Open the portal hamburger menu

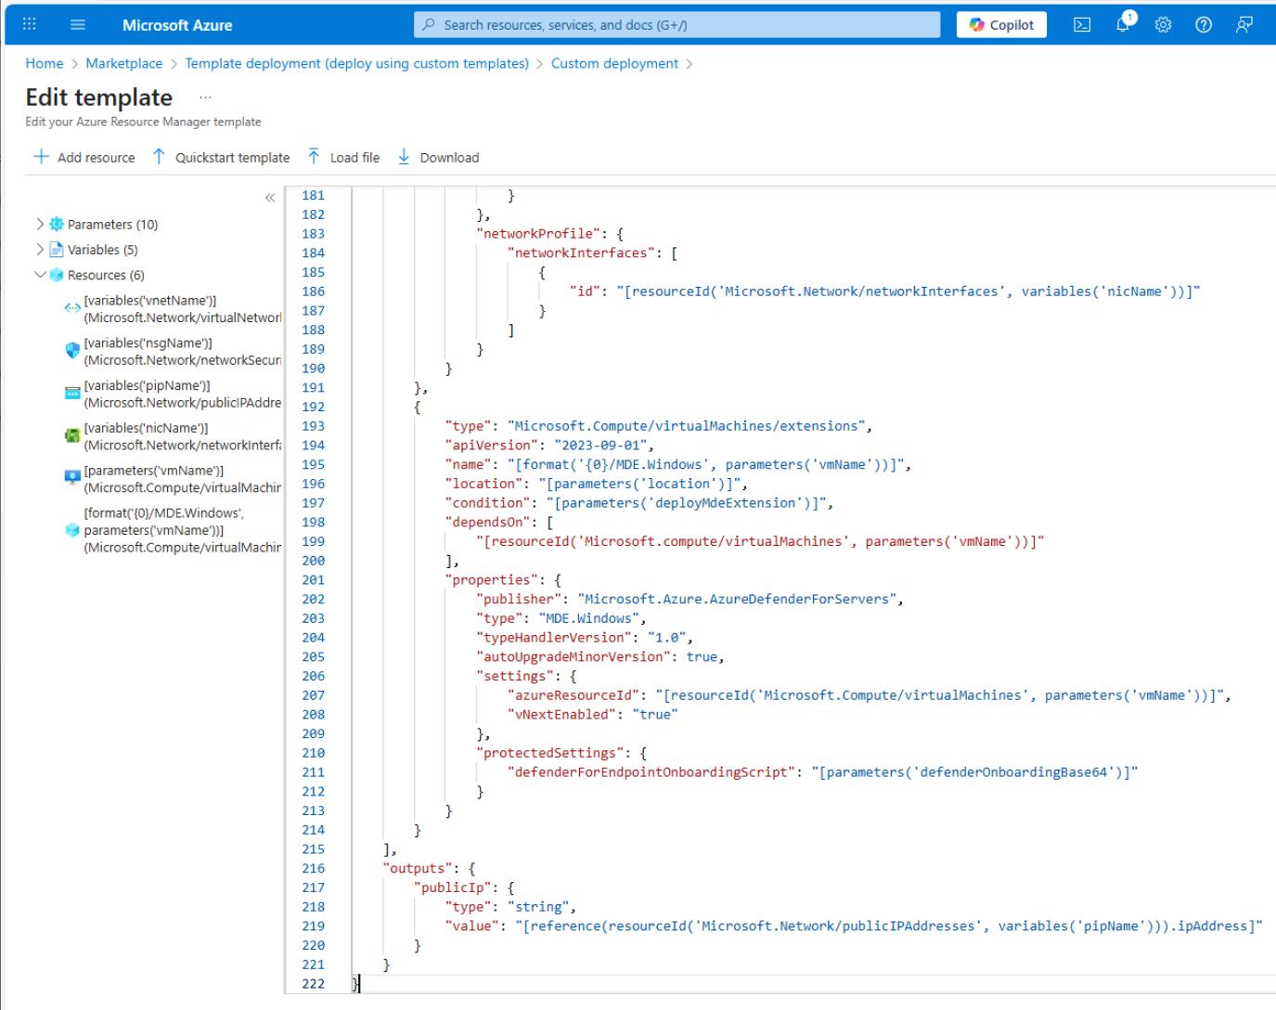tap(78, 25)
